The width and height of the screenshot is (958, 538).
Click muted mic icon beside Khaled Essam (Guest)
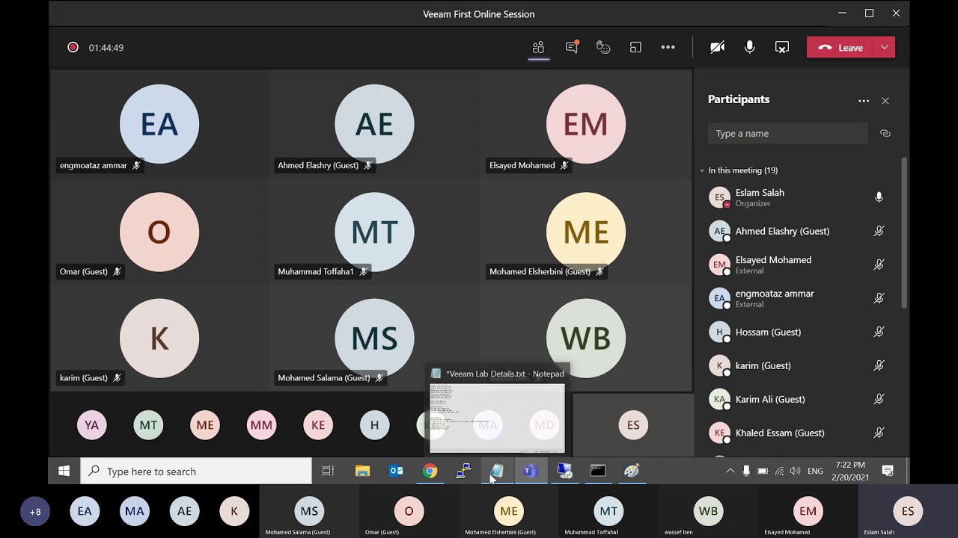[879, 433]
